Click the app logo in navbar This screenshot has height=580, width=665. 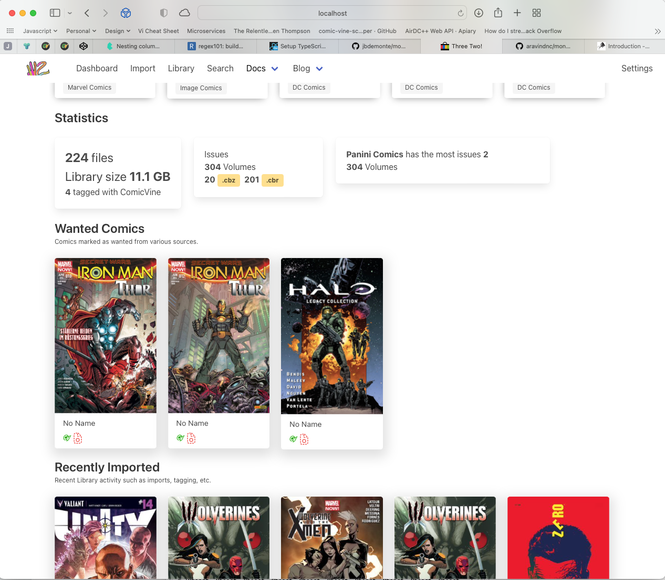click(x=38, y=69)
